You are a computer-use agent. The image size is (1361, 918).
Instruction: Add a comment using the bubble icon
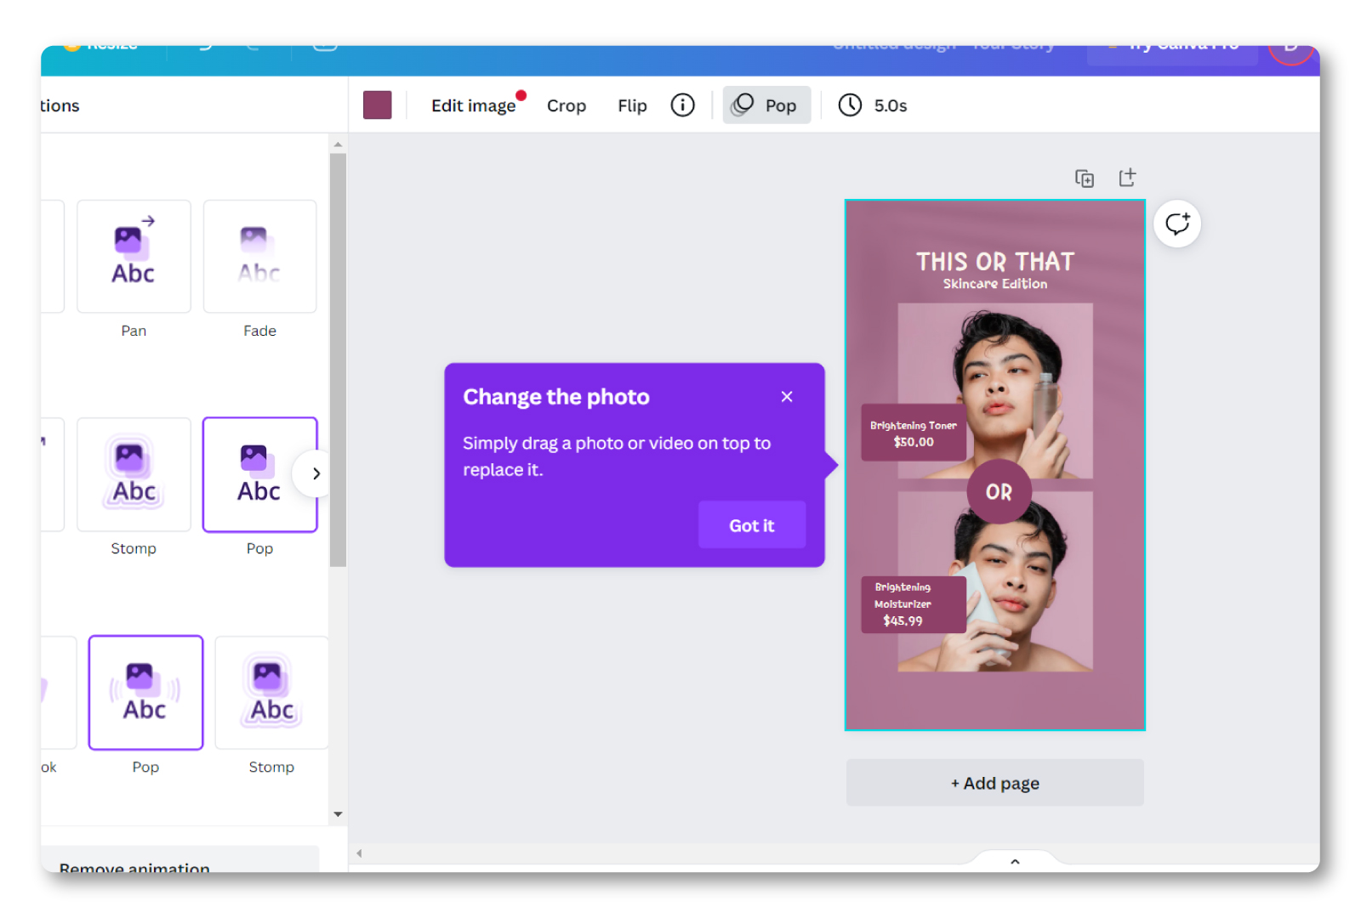click(1177, 224)
